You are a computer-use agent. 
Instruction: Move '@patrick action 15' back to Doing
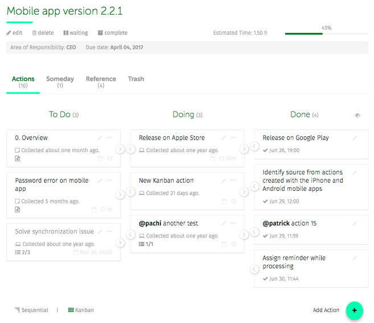click(254, 232)
